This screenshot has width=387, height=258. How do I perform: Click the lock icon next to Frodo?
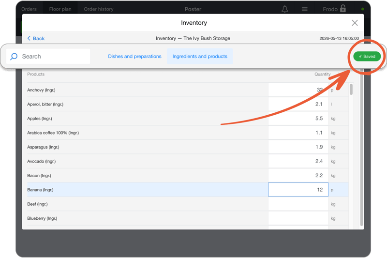[343, 8]
